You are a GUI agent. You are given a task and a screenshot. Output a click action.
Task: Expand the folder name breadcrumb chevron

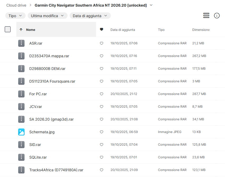click(151, 5)
